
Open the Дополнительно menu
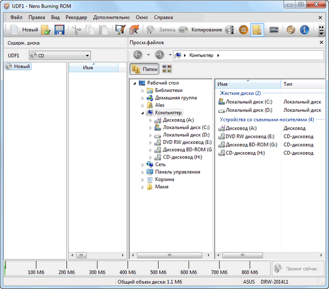click(x=111, y=17)
